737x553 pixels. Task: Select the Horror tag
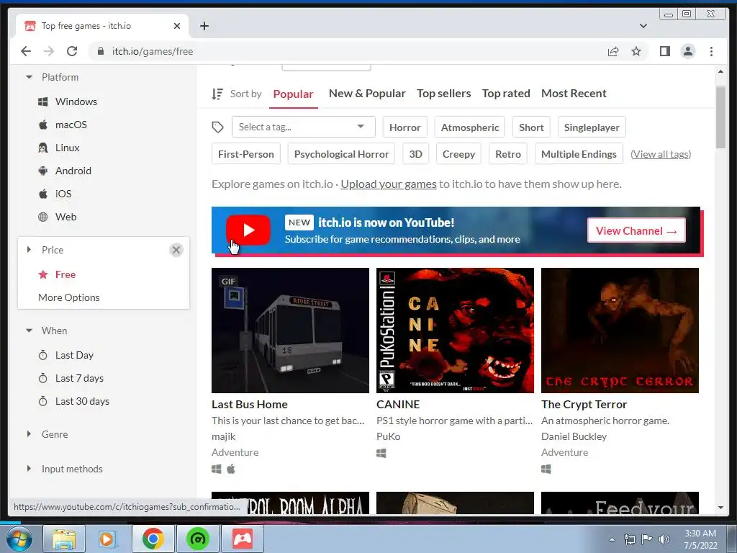(404, 127)
